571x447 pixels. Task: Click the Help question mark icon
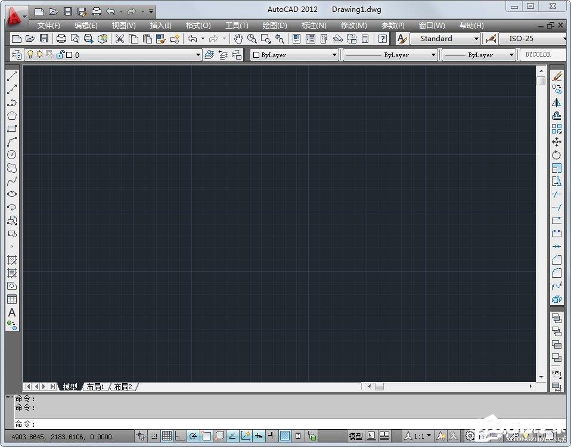[x=383, y=39]
